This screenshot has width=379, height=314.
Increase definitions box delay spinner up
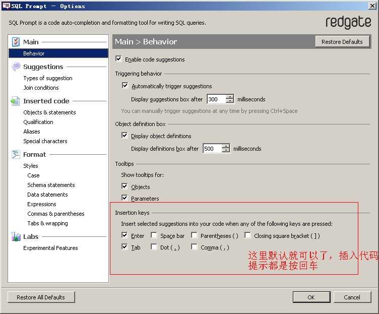point(225,146)
